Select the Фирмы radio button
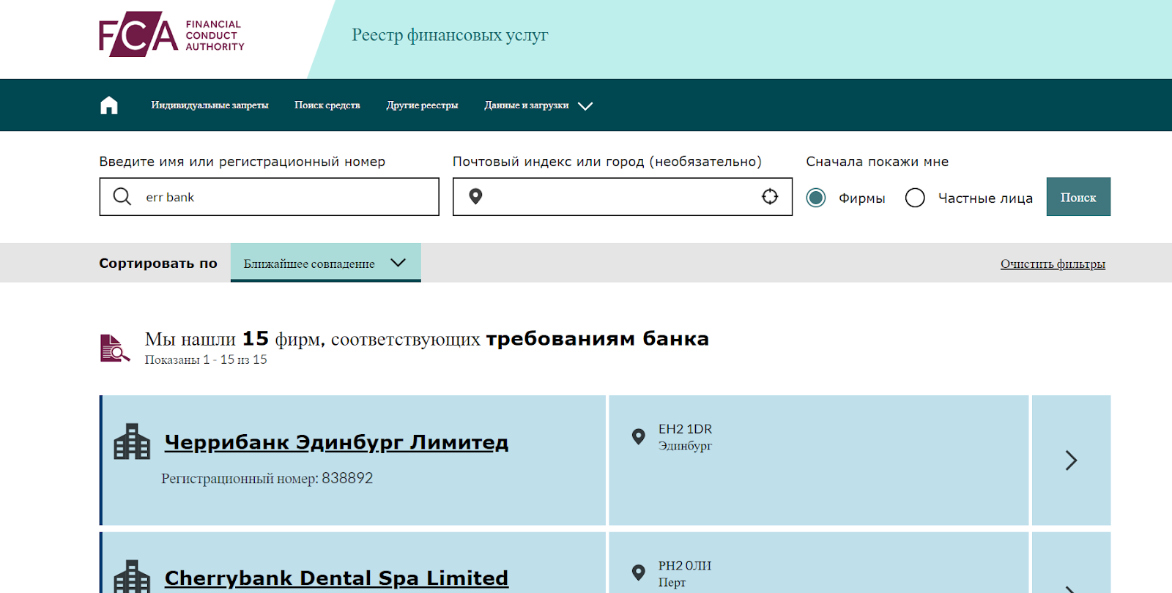Image resolution: width=1172 pixels, height=593 pixels. [816, 198]
